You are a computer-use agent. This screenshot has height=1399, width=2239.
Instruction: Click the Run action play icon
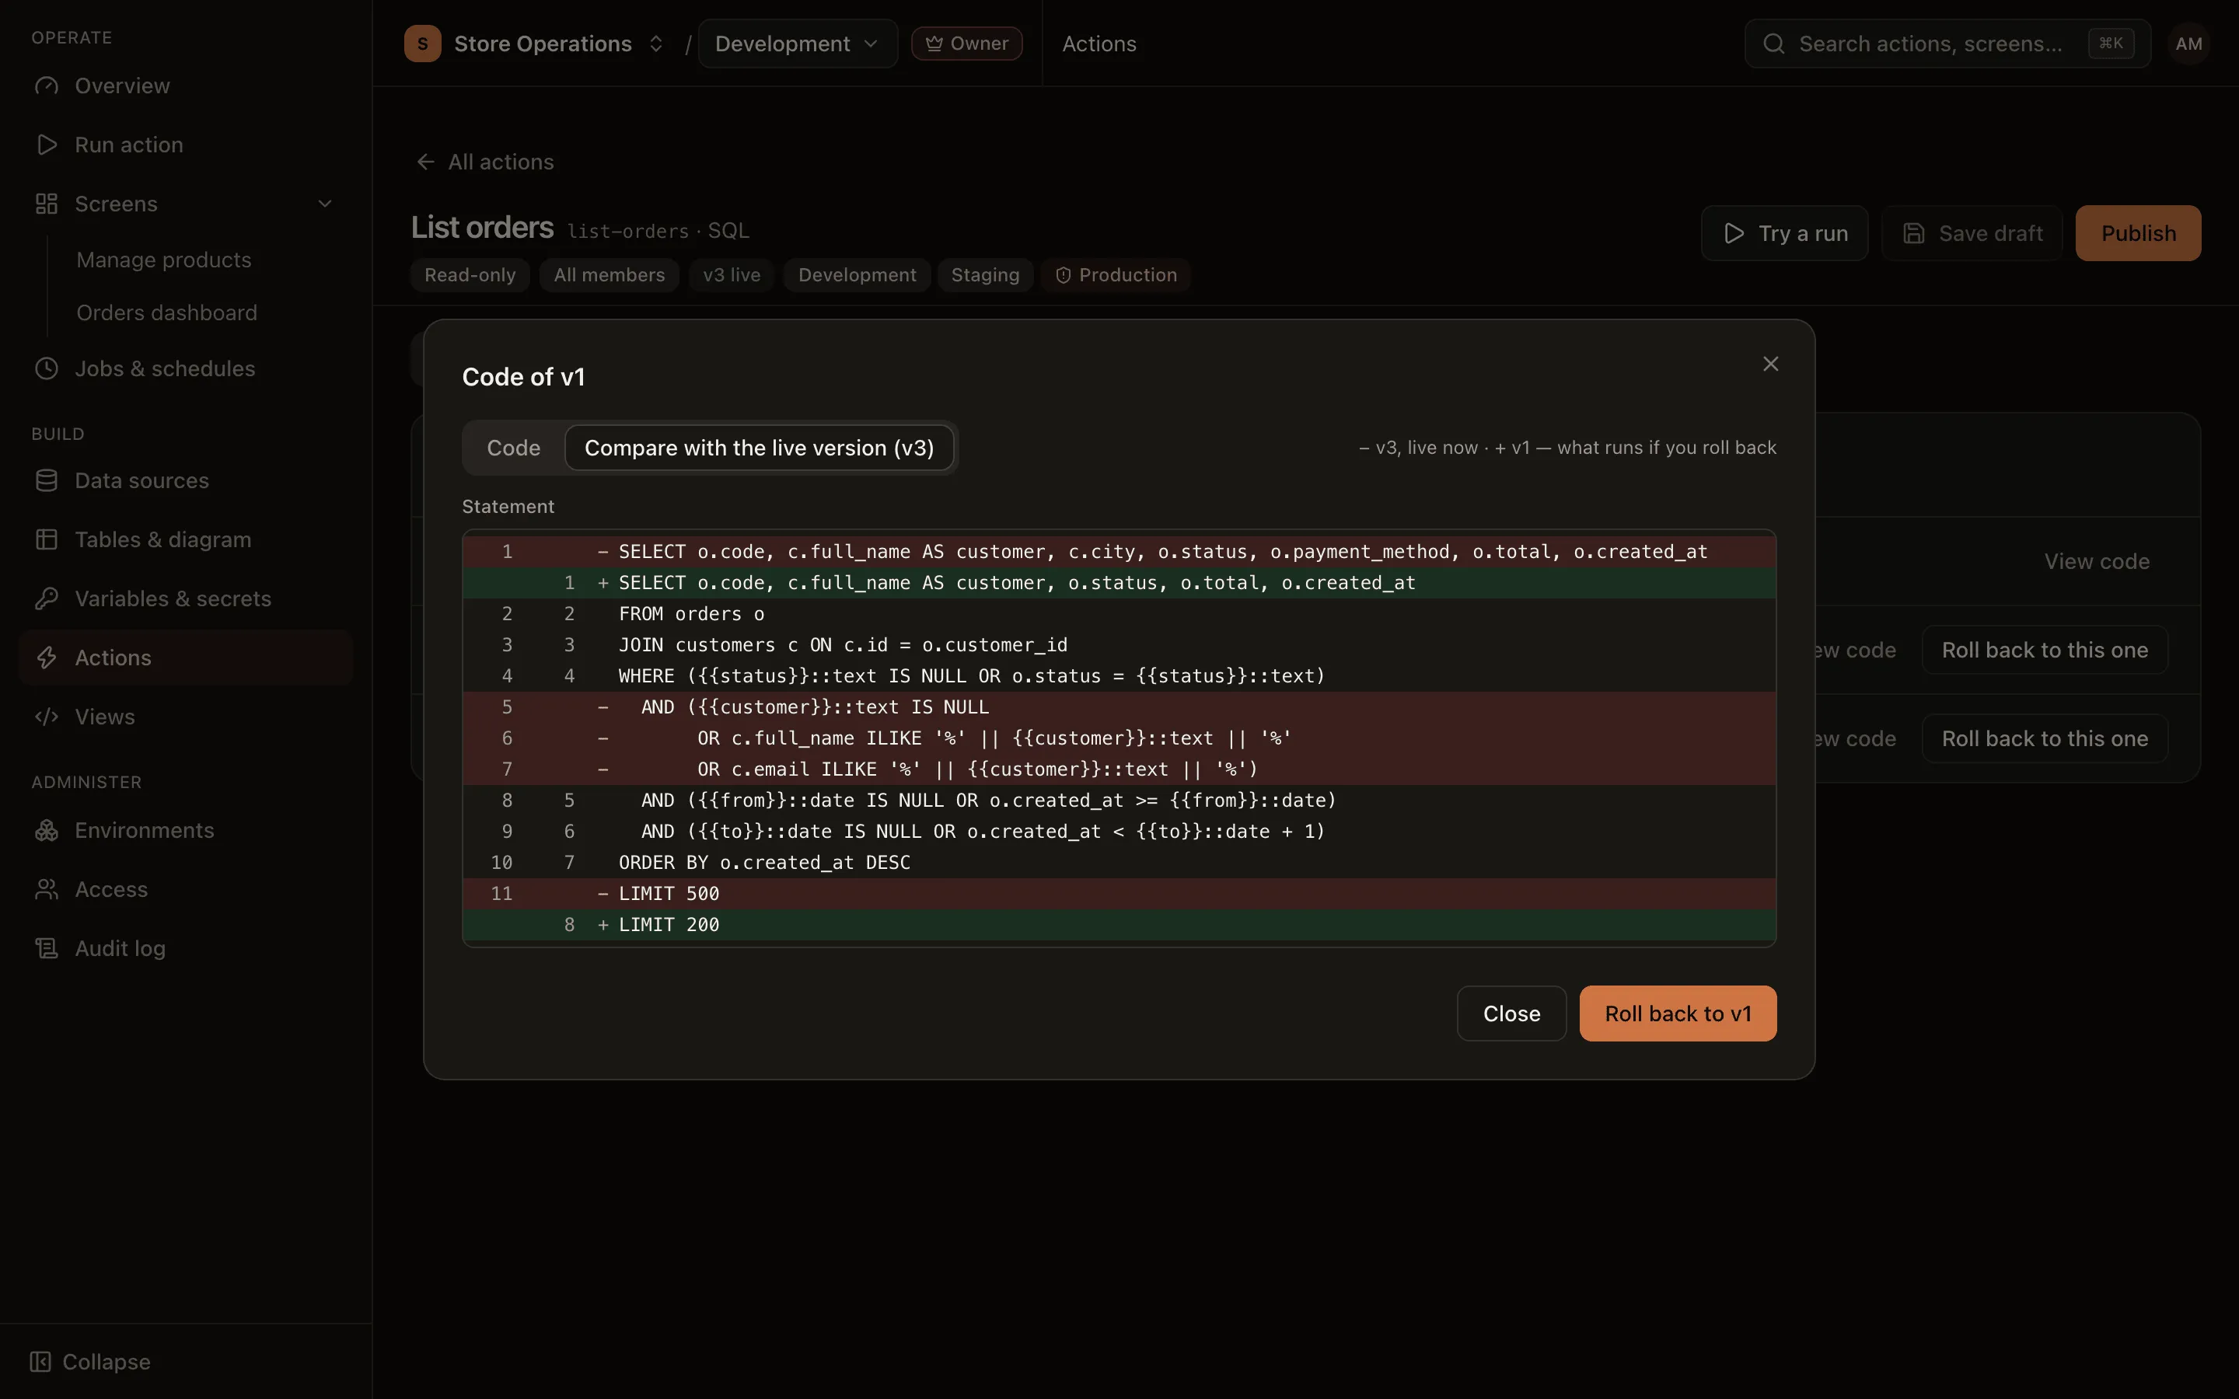tap(47, 145)
